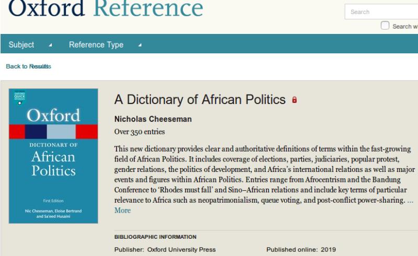This screenshot has height=256, width=418.
Task: Open the Subject menu
Action: click(22, 45)
